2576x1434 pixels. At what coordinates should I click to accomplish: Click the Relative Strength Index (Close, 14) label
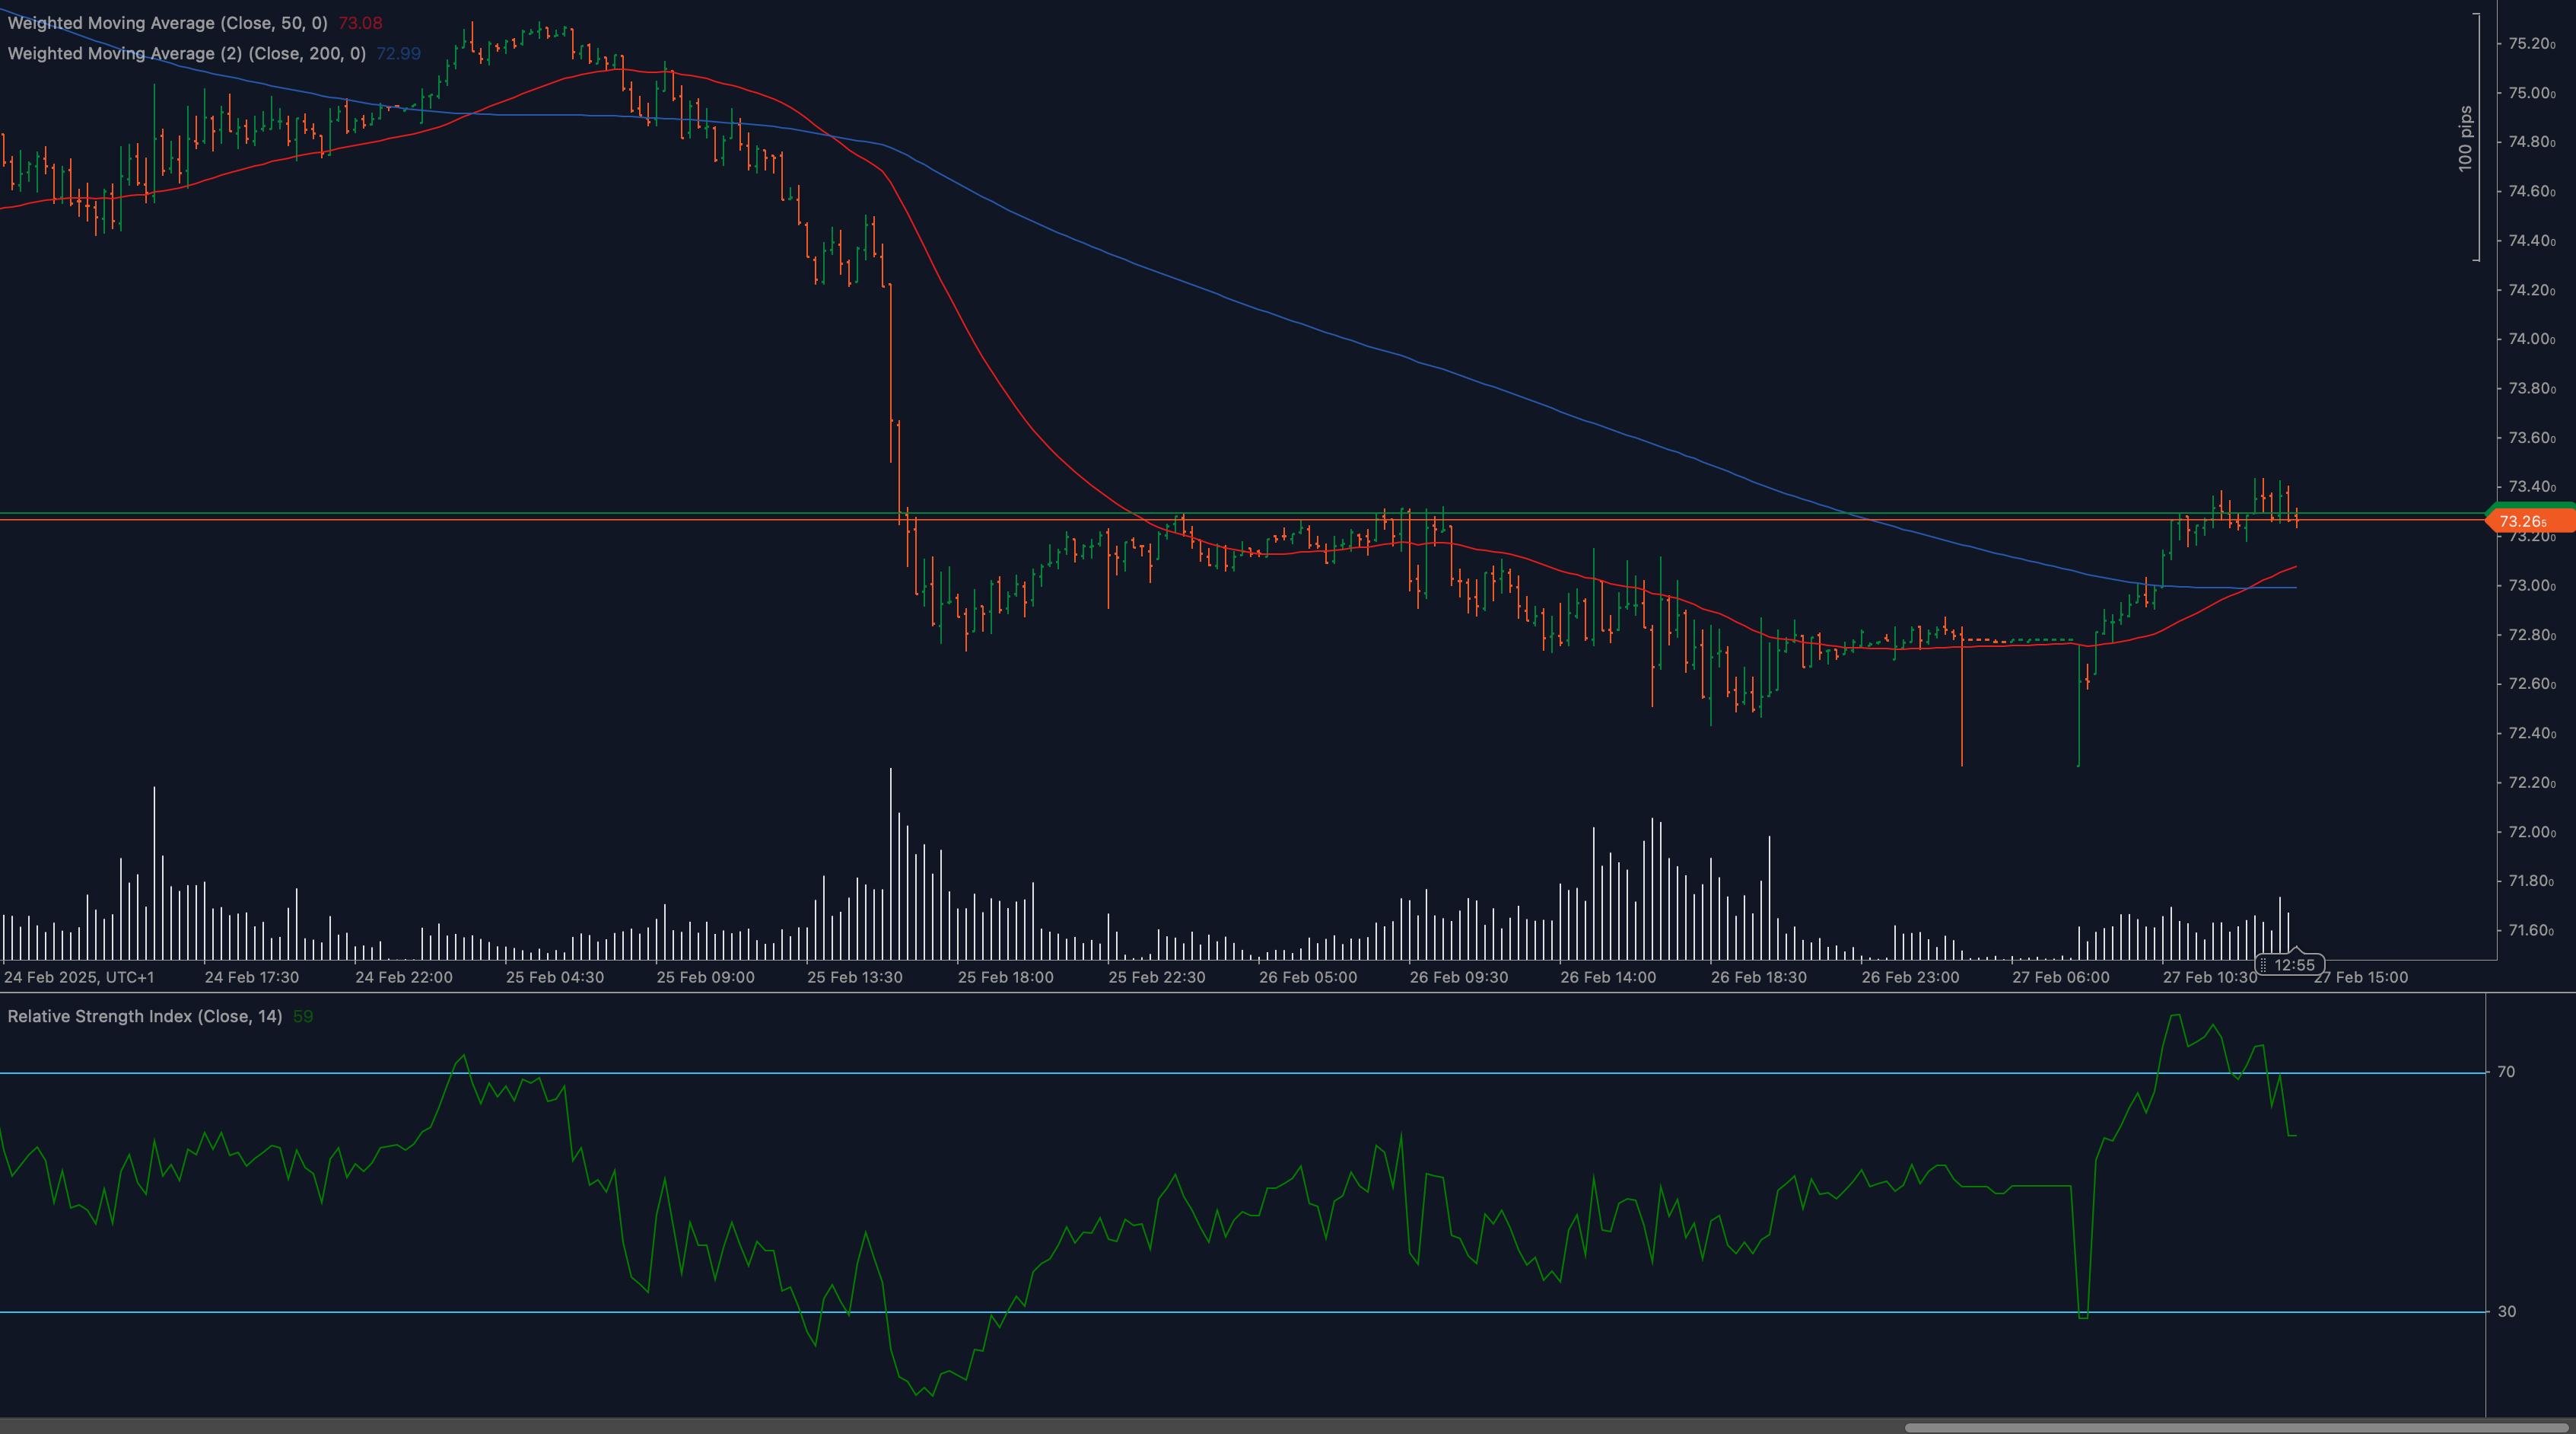(x=144, y=1017)
